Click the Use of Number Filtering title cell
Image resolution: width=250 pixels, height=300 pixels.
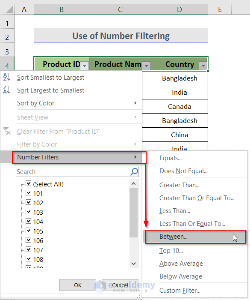(x=121, y=36)
